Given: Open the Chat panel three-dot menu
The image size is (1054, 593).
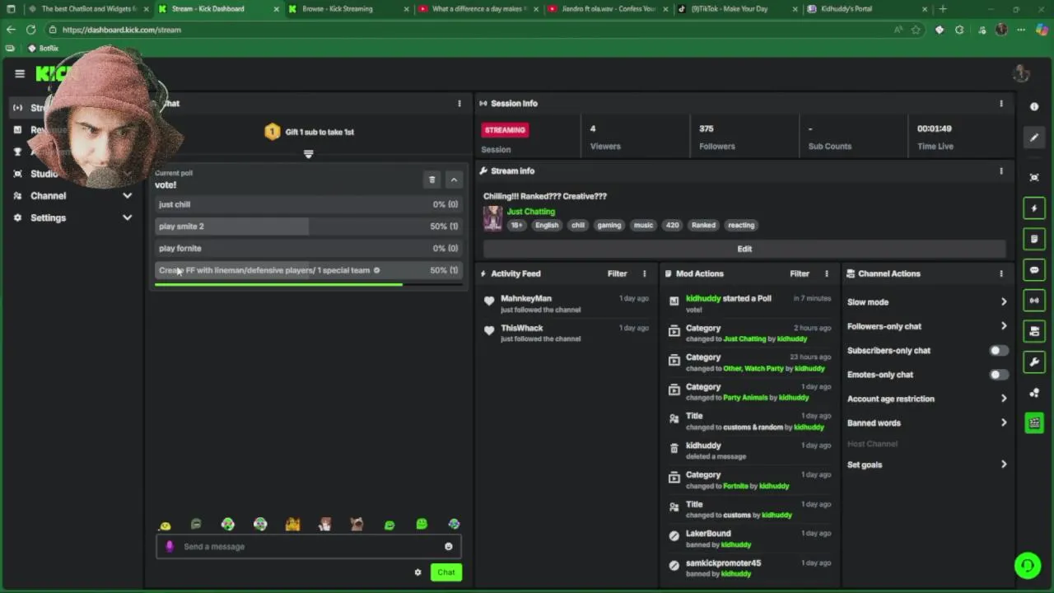Looking at the screenshot, I should pyautogui.click(x=459, y=103).
